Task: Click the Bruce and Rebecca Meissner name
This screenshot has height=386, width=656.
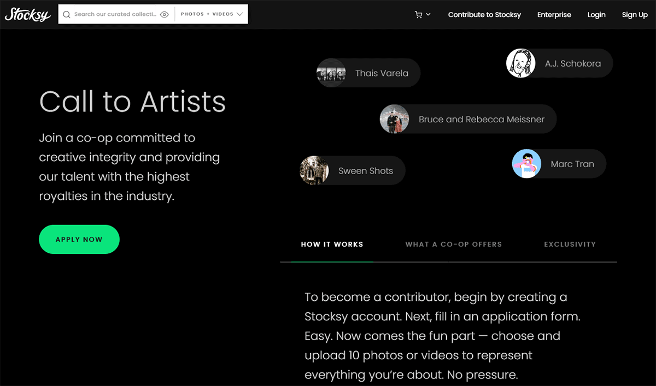Action: pos(482,119)
